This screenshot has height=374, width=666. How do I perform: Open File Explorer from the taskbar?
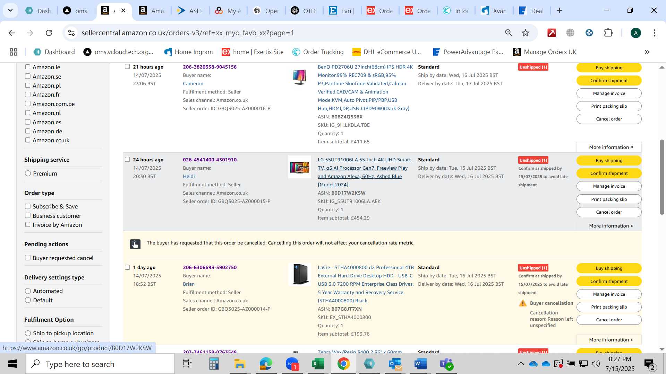point(239,364)
